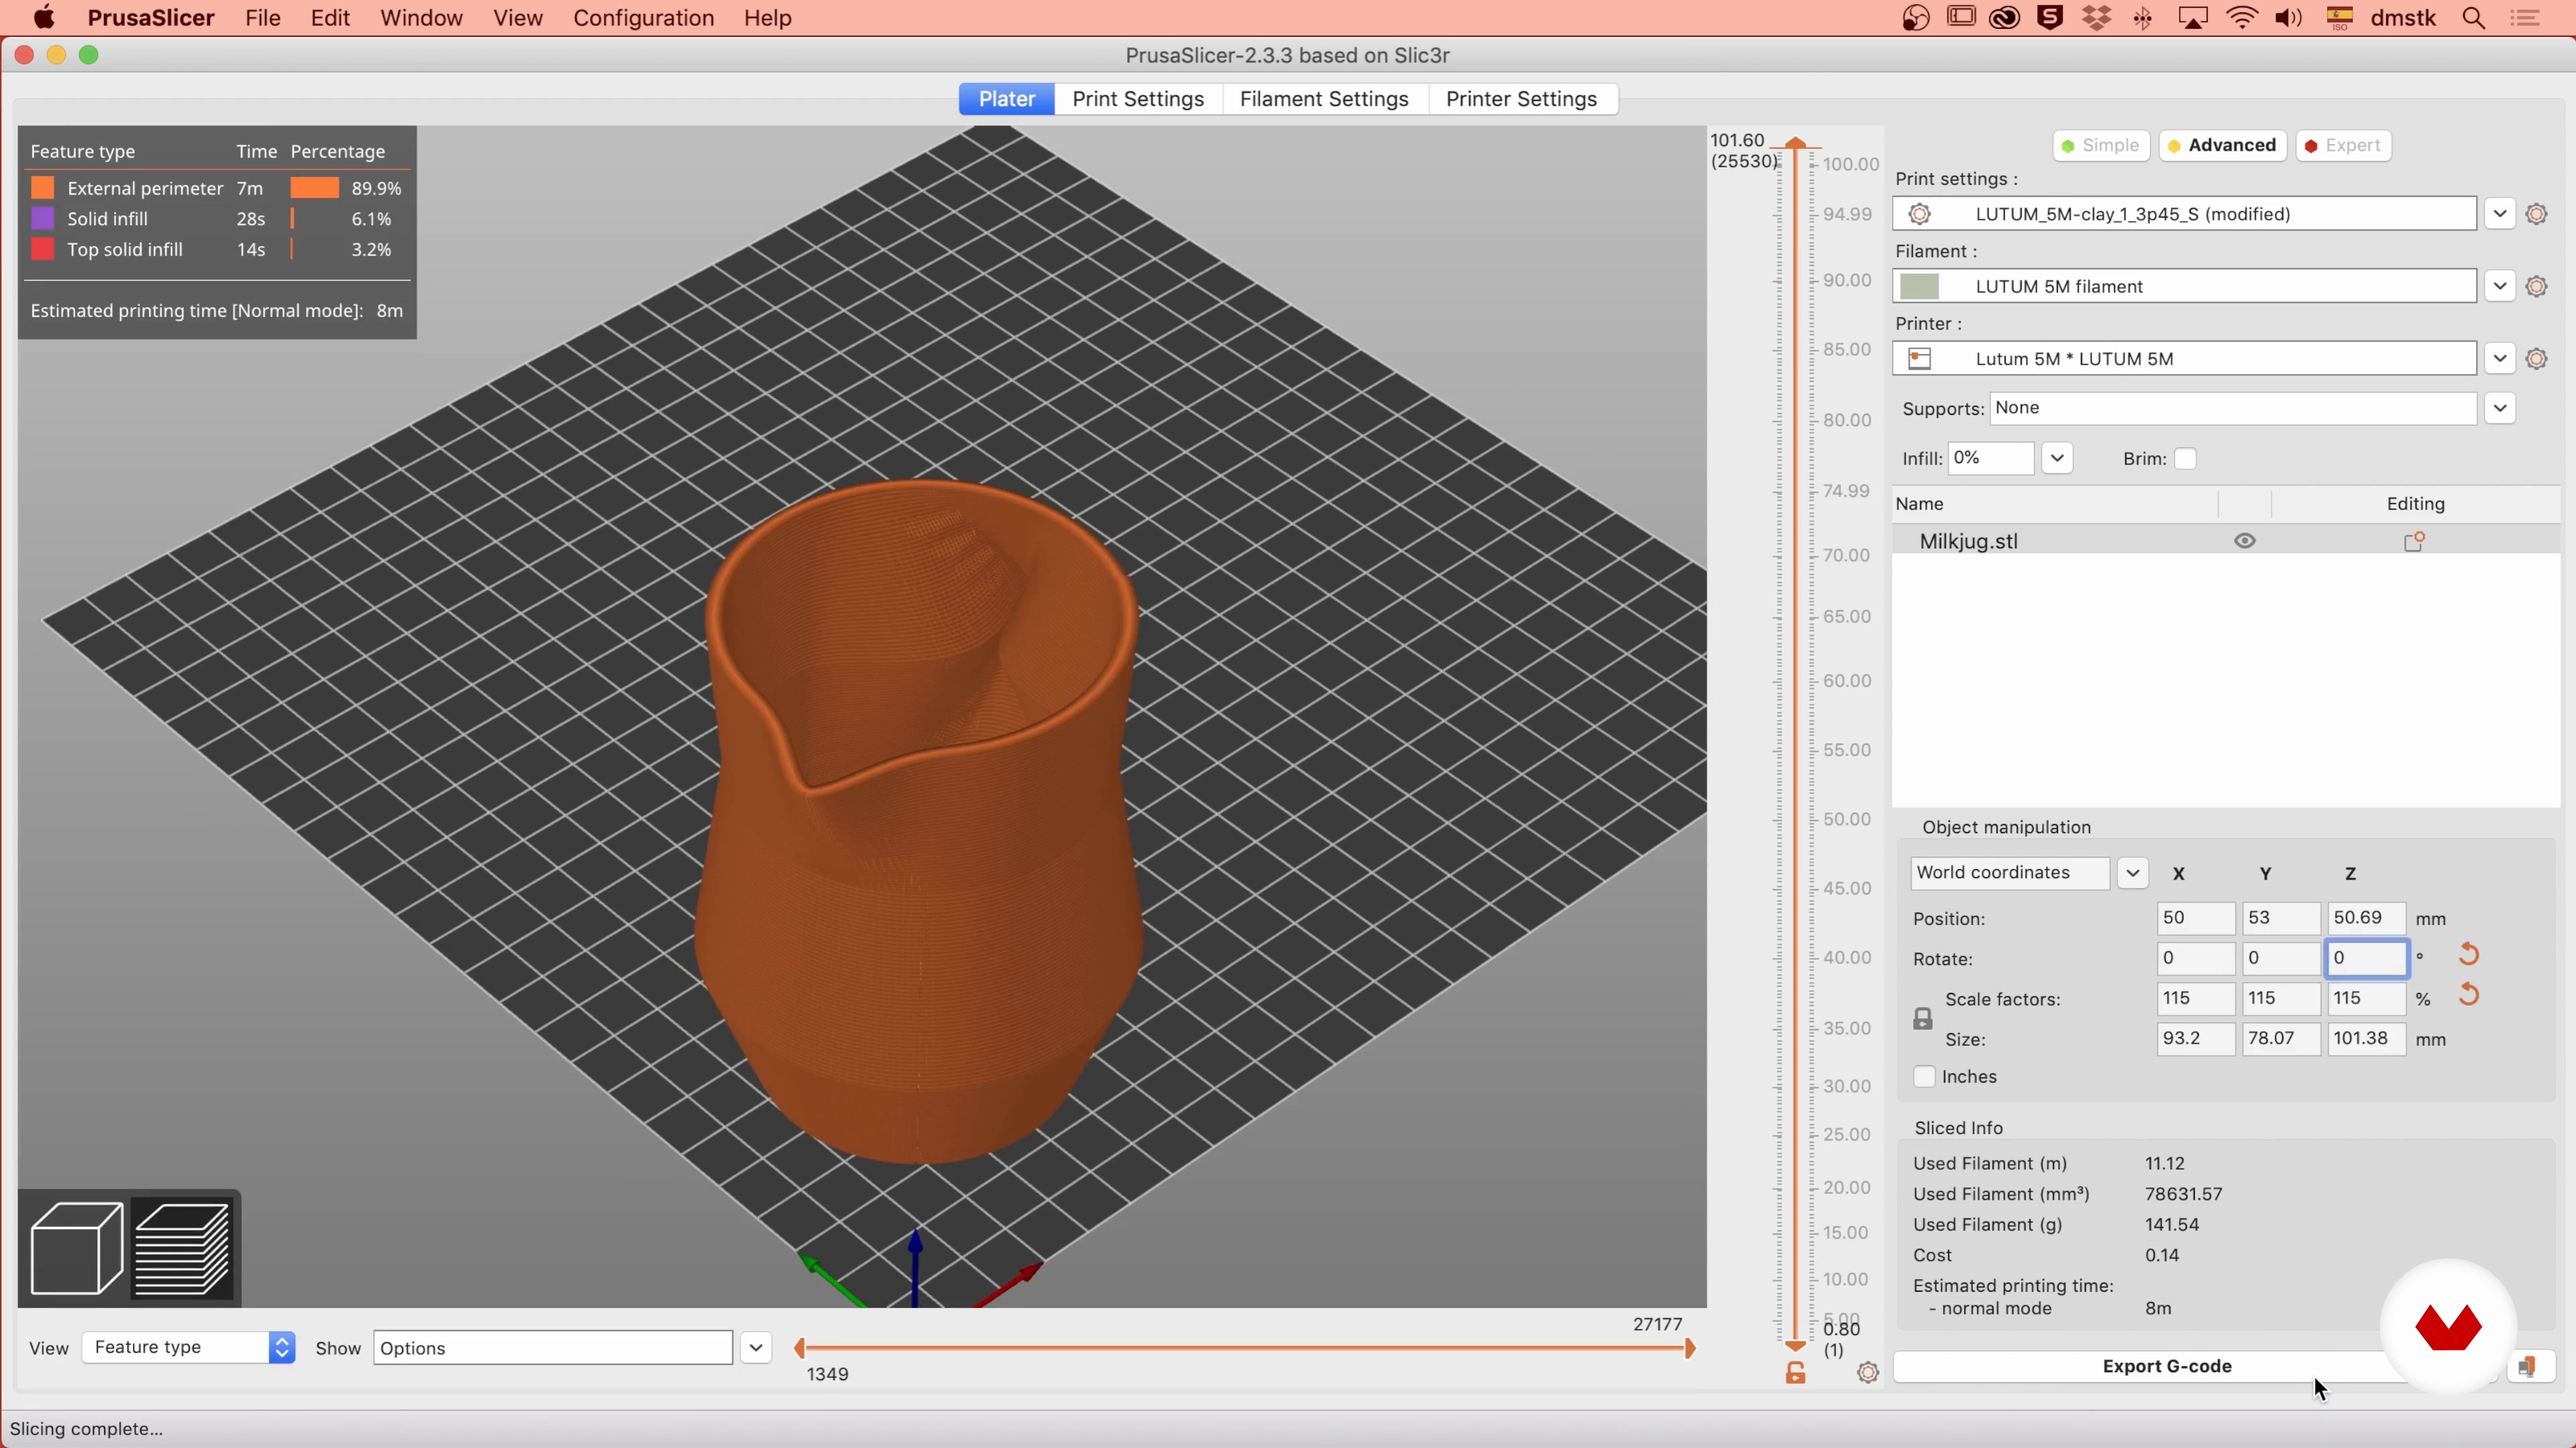Click the printer icon inside Printer preset box
2576x1448 pixels.
point(1919,359)
